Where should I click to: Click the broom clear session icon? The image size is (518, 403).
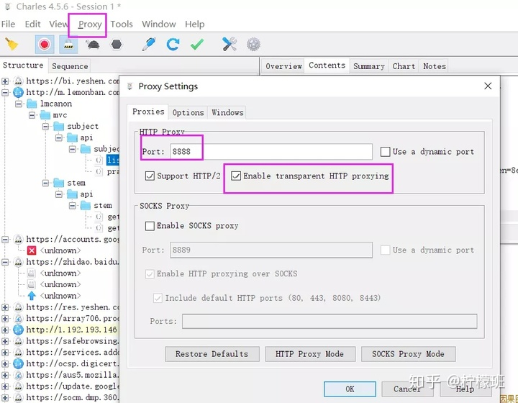(12, 44)
